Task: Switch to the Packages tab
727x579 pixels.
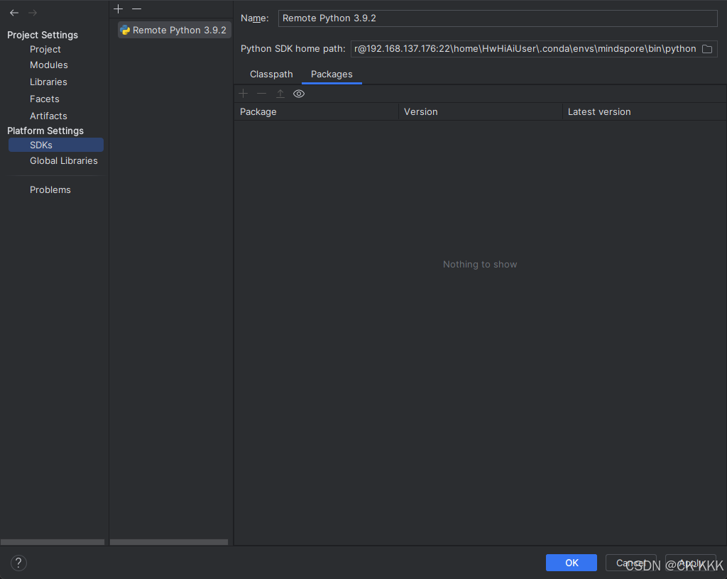Action: (332, 74)
